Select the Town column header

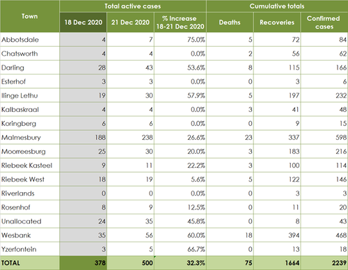coord(30,16)
